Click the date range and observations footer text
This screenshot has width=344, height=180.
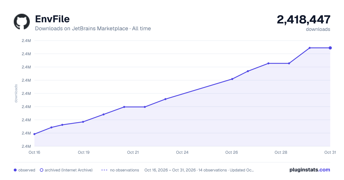pos(199,170)
